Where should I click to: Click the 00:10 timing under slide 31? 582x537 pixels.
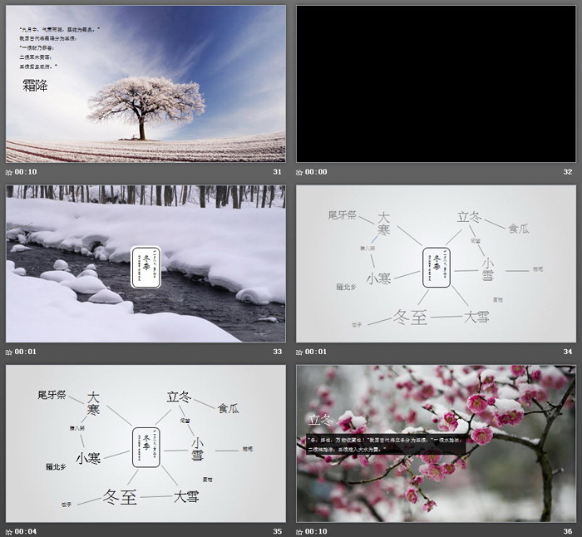click(x=27, y=172)
